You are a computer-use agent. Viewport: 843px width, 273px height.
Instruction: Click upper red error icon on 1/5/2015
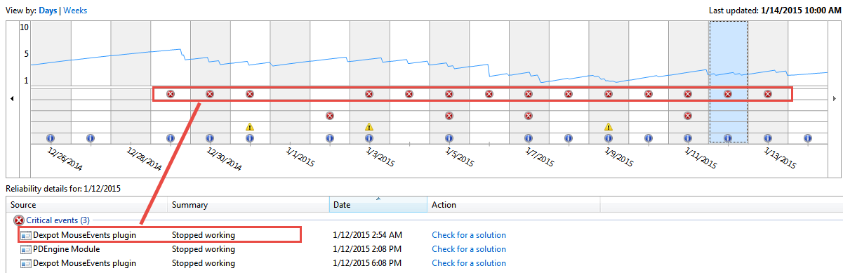coord(449,94)
